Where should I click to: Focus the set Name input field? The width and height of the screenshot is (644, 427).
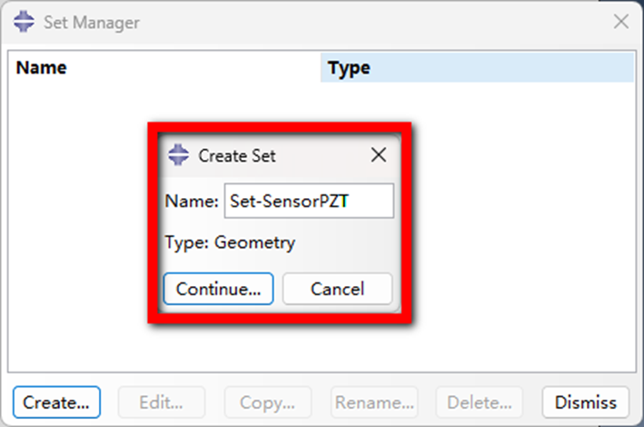click(309, 202)
